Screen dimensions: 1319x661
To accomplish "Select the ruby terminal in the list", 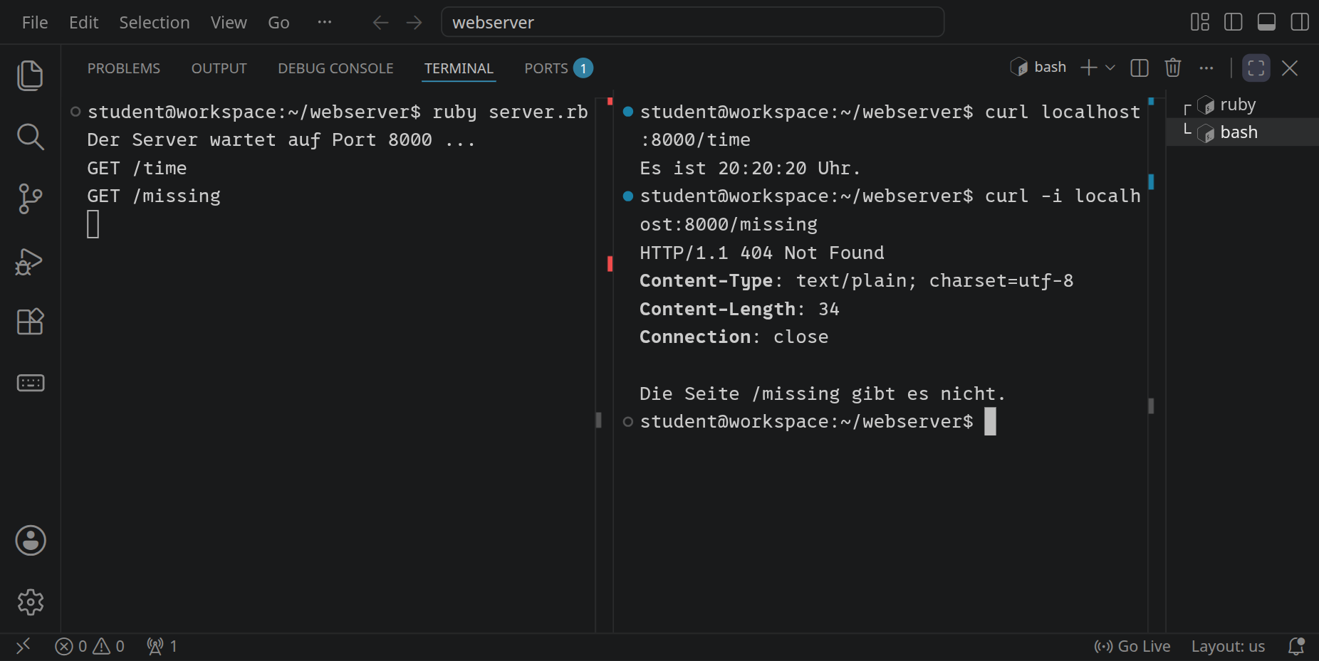I will click(x=1243, y=105).
